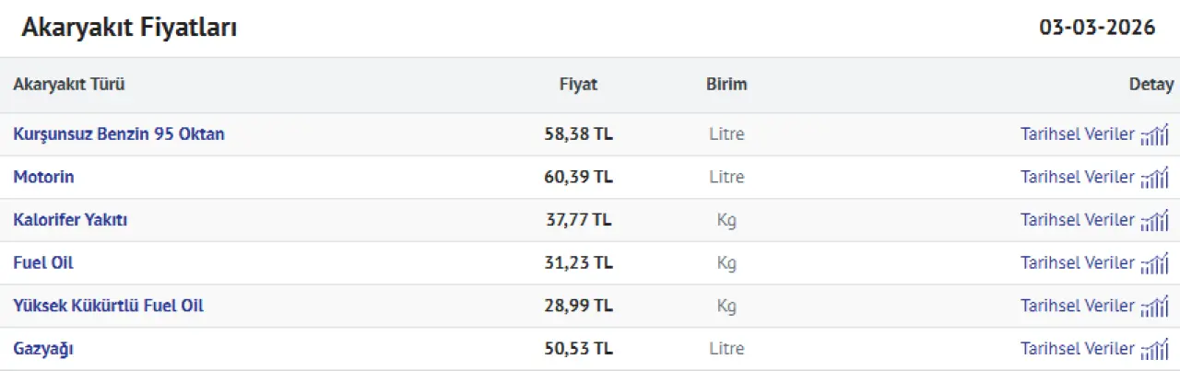Click chart icon in Fuel Oil row
The height and width of the screenshot is (371, 1180).
click(1154, 263)
